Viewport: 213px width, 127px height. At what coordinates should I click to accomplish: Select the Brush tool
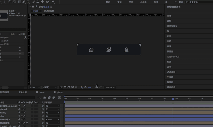(x=33, y=2)
